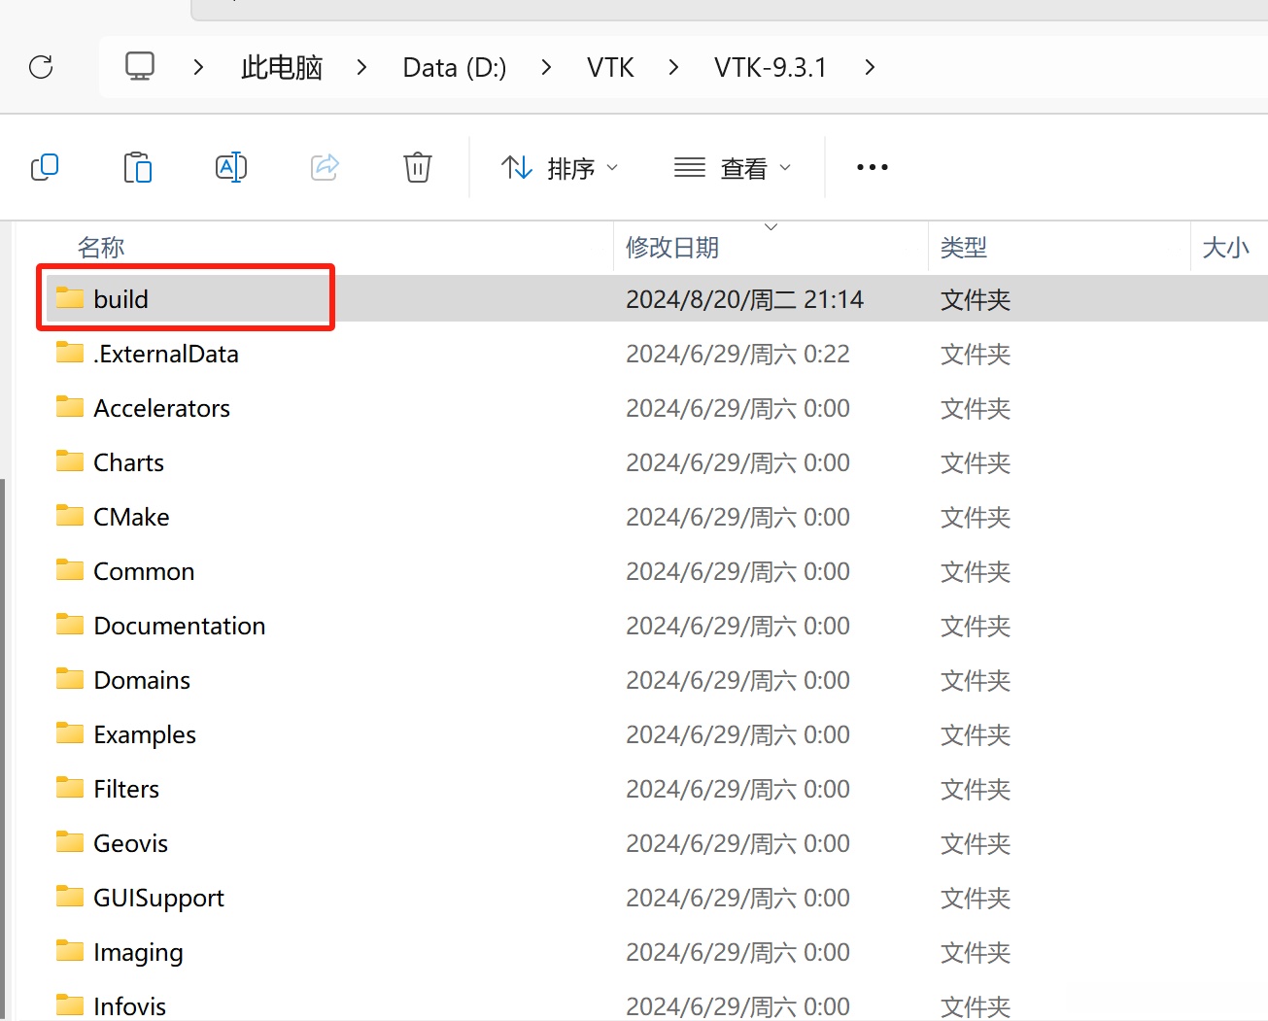Image resolution: width=1268 pixels, height=1021 pixels.
Task: Click the Delete trash can icon
Action: [418, 167]
